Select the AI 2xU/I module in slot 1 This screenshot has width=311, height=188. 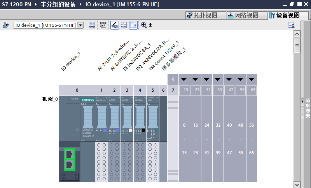[101, 139]
